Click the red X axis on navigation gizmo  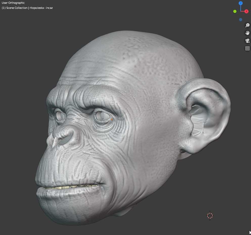point(246,11)
